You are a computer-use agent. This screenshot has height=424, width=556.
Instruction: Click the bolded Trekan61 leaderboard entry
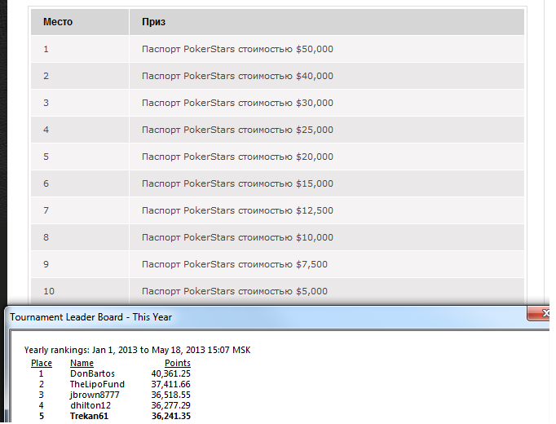point(89,416)
